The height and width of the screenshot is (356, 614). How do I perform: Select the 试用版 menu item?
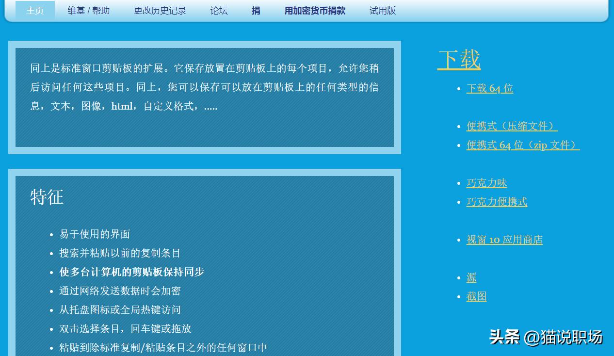pos(383,10)
